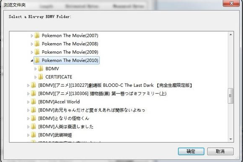243x162 pixels.
Task: Select Pokemon The Movie(2007) name
Action: pos(70,36)
